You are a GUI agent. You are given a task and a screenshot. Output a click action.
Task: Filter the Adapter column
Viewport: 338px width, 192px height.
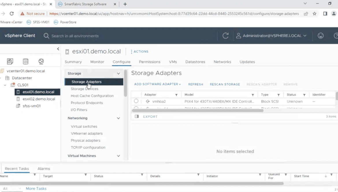pos(176,95)
